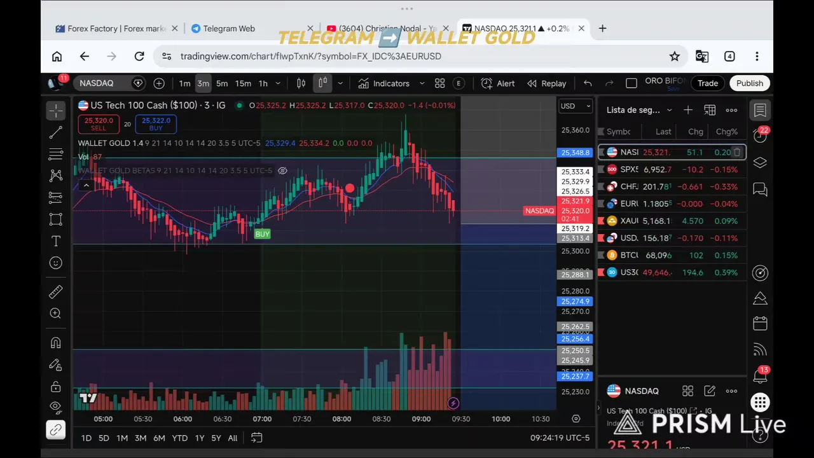Select the 1D date range
This screenshot has height=458, width=814.
click(86, 438)
